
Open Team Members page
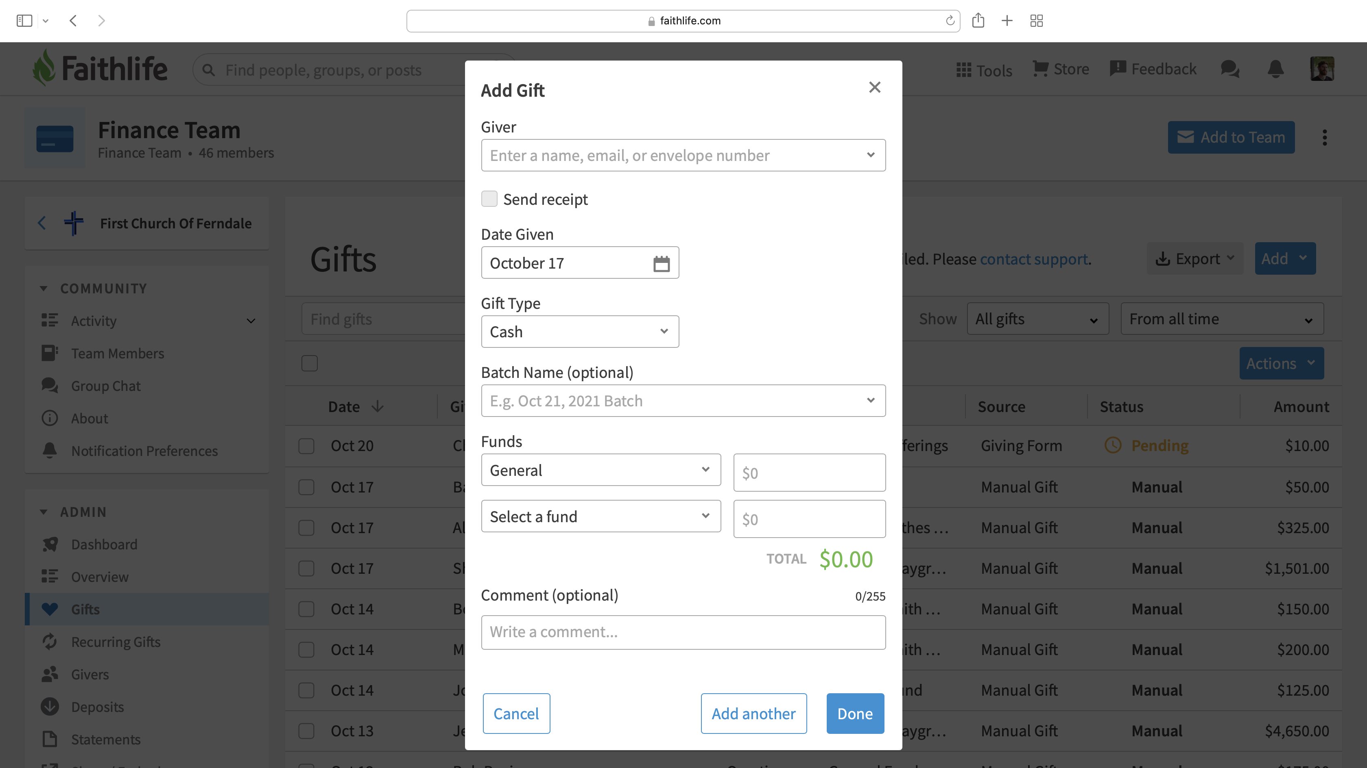(117, 353)
